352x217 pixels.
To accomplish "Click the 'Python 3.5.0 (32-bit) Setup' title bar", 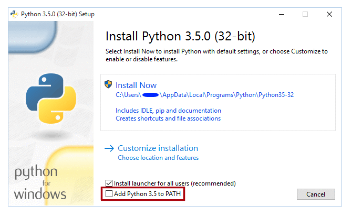I will pos(57,14).
